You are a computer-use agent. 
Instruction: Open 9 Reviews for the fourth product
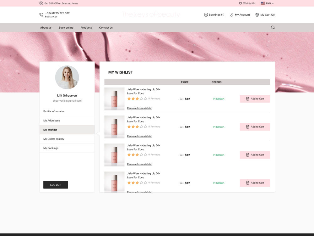[154, 183]
